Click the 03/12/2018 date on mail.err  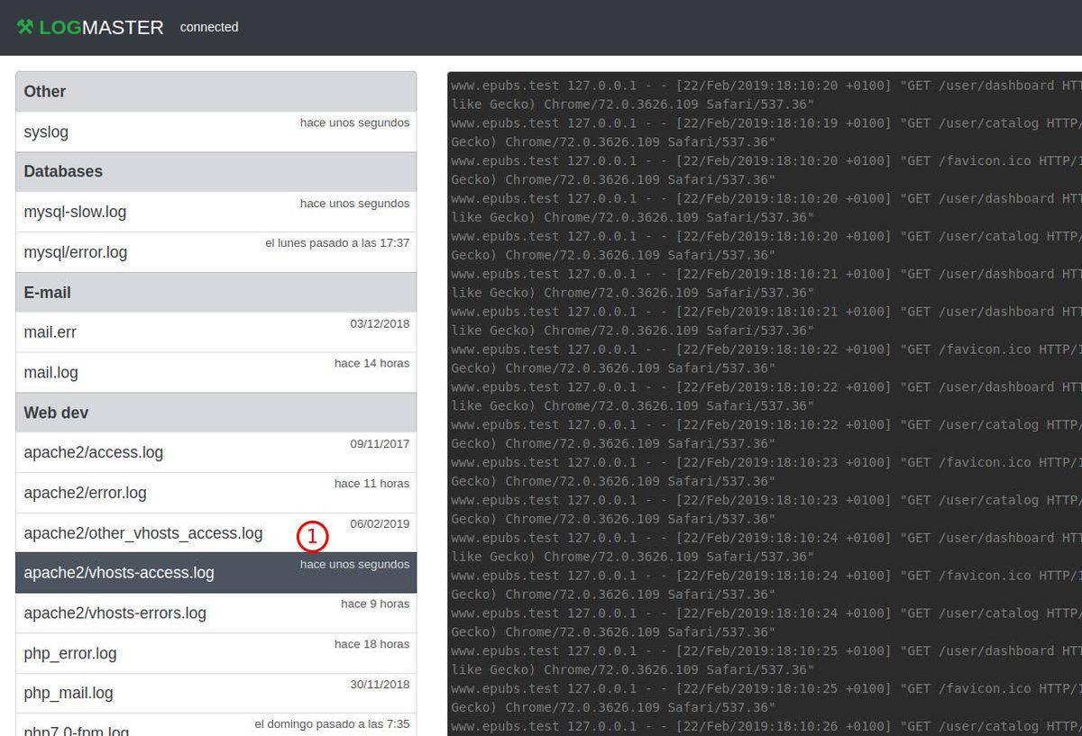pyautogui.click(x=380, y=323)
